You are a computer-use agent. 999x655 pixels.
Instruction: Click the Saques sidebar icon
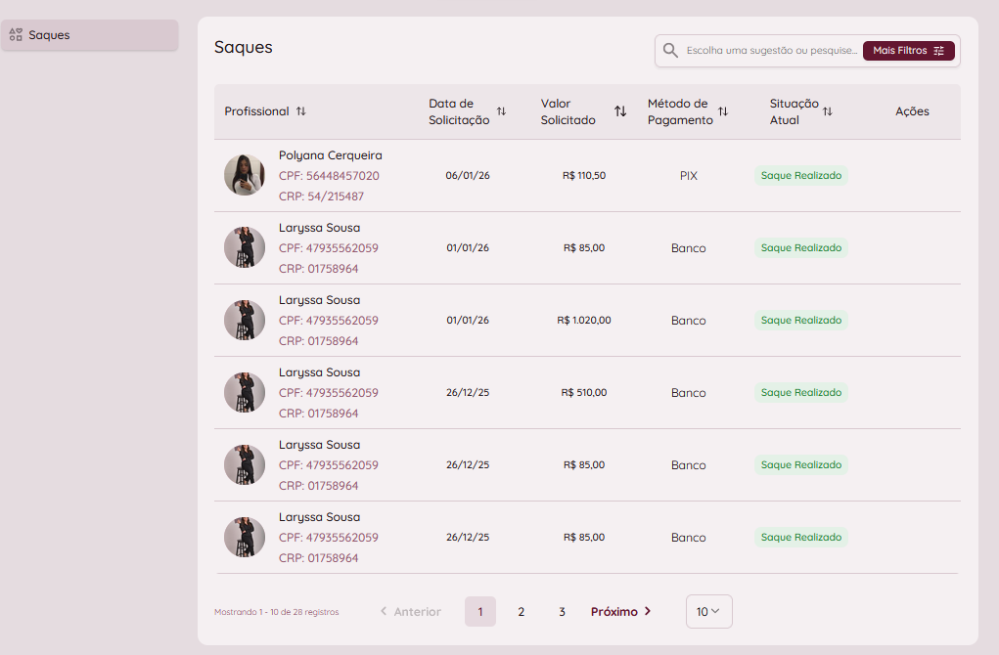pyautogui.click(x=15, y=35)
